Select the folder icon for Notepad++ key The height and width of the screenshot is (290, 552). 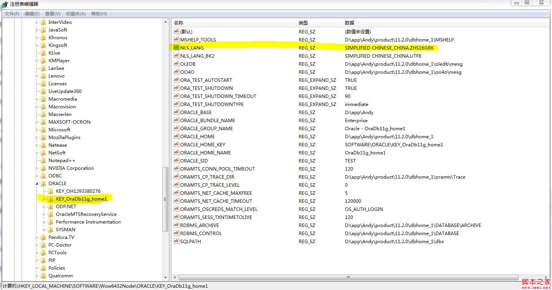43,160
